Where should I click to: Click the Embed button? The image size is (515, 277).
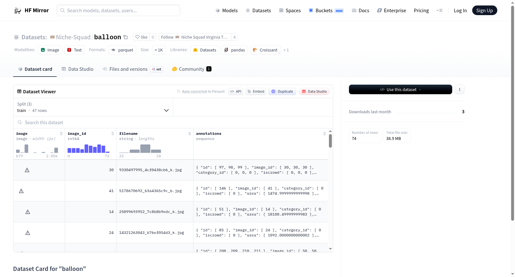[x=256, y=91]
